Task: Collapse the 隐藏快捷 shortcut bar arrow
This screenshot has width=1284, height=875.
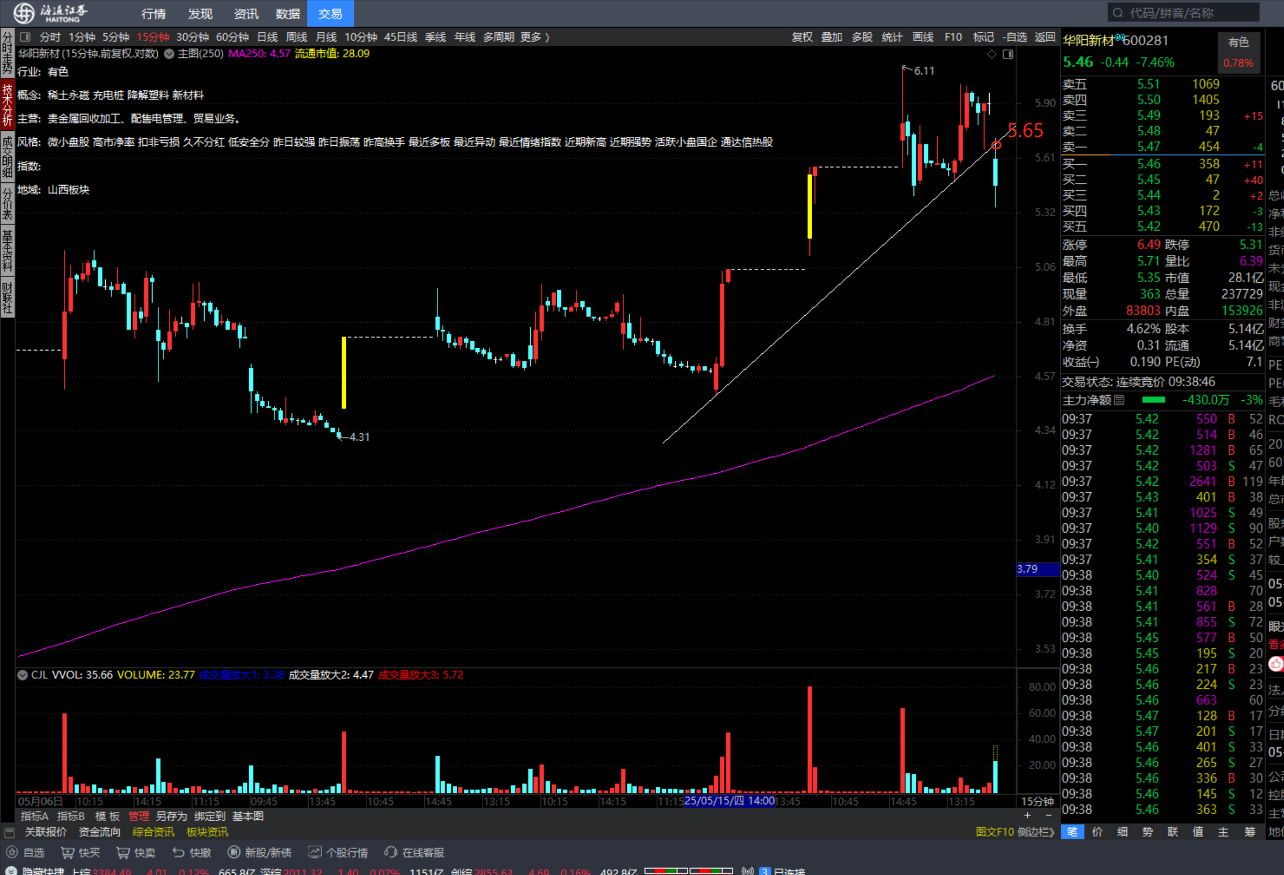Action: [x=10, y=871]
